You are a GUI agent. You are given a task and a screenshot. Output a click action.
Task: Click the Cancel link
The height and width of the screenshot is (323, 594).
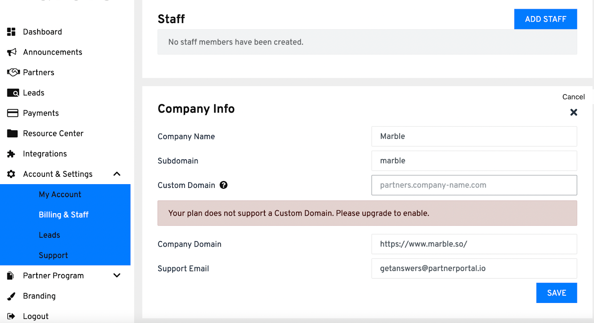[x=573, y=97]
